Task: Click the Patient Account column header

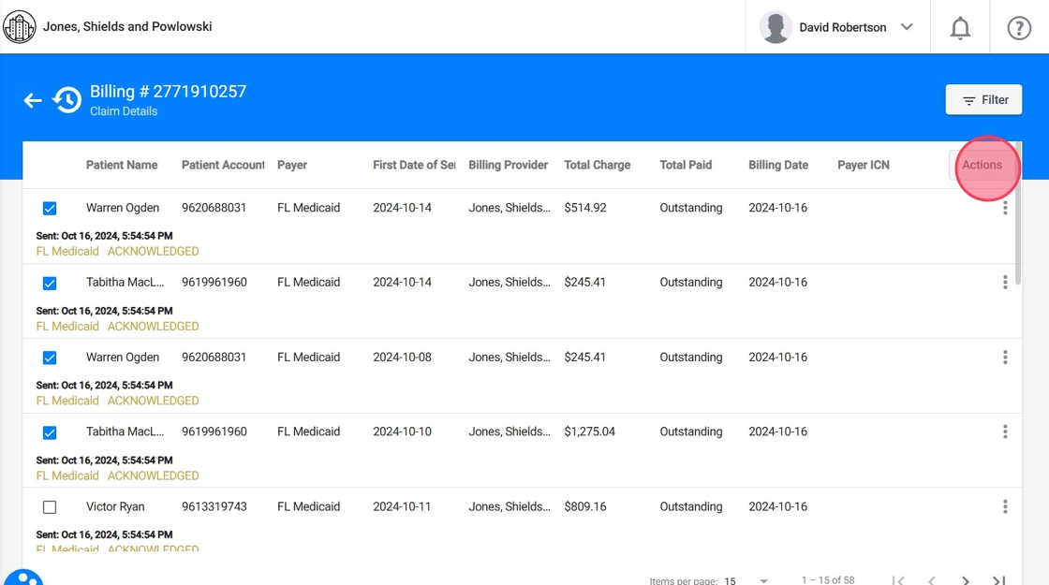Action: pyautogui.click(x=223, y=165)
